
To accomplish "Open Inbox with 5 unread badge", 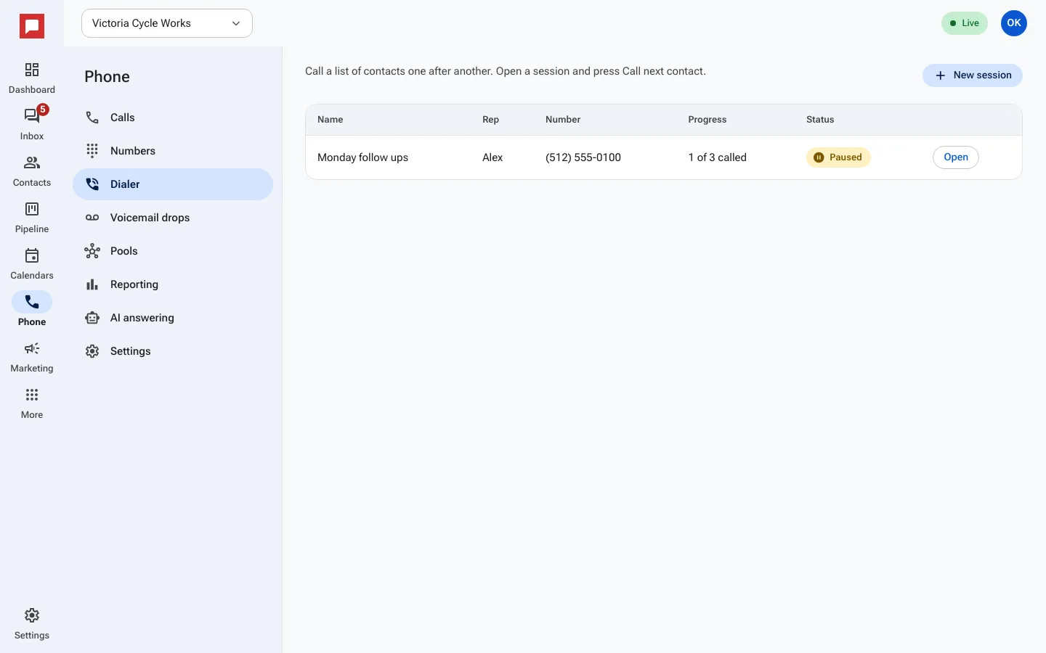I will (x=32, y=116).
